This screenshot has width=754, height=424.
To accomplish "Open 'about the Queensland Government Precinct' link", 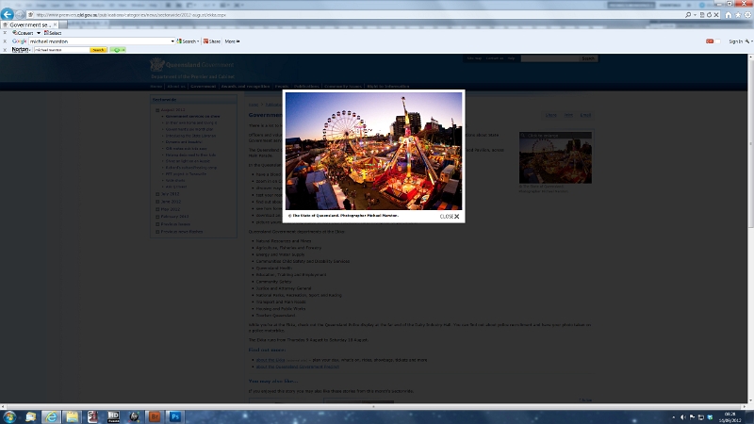I will click(298, 367).
